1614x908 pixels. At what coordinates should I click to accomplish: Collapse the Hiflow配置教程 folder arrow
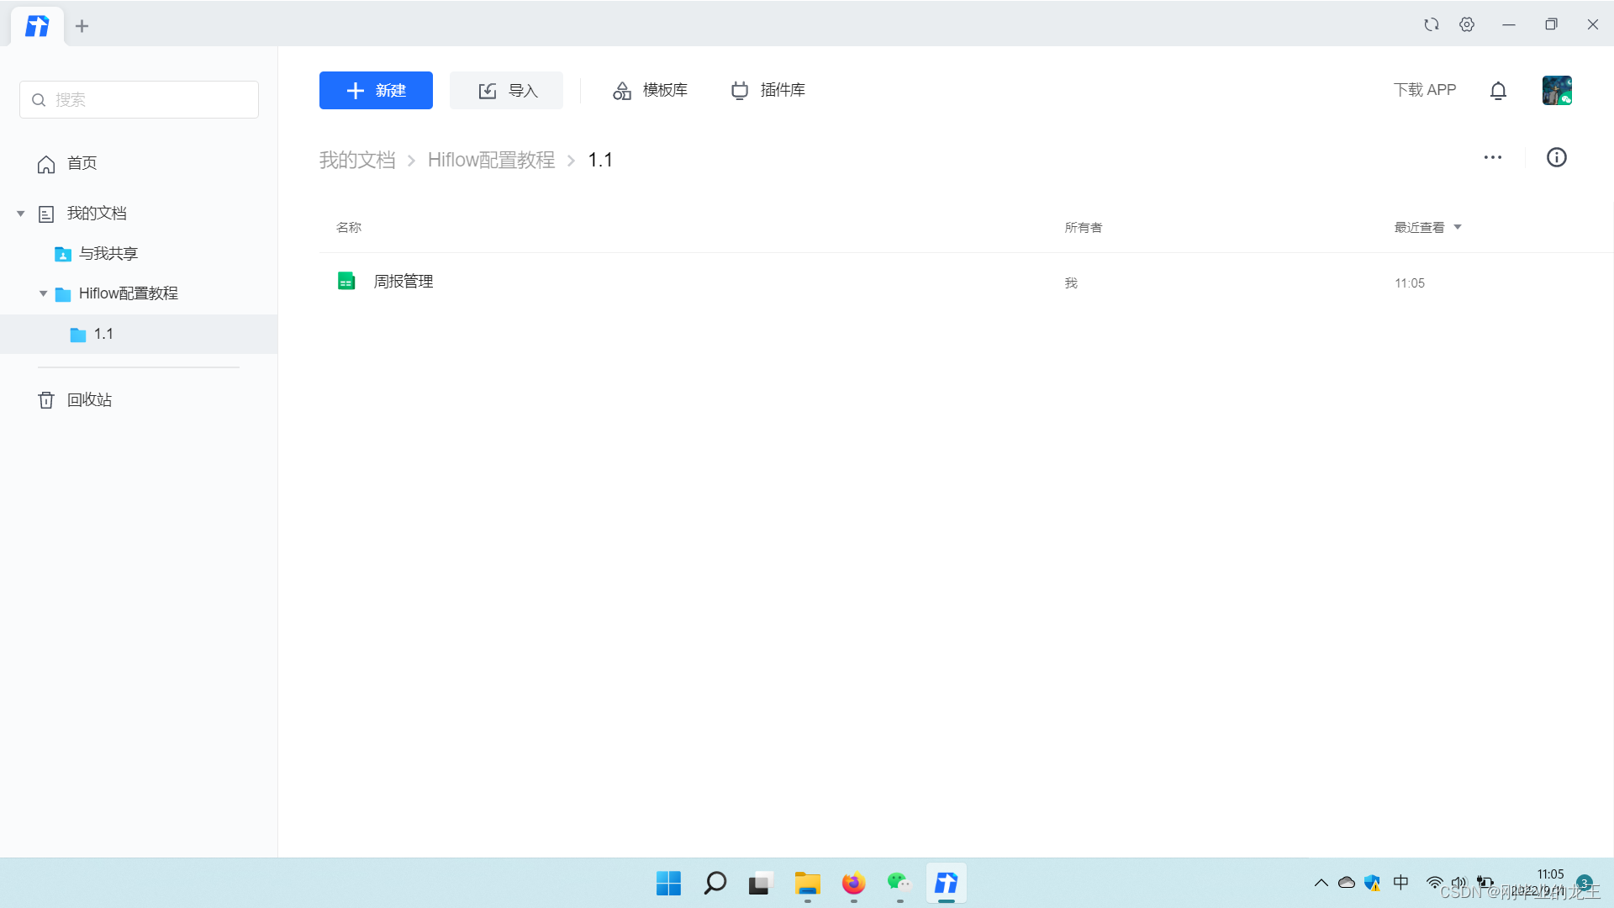(x=44, y=293)
